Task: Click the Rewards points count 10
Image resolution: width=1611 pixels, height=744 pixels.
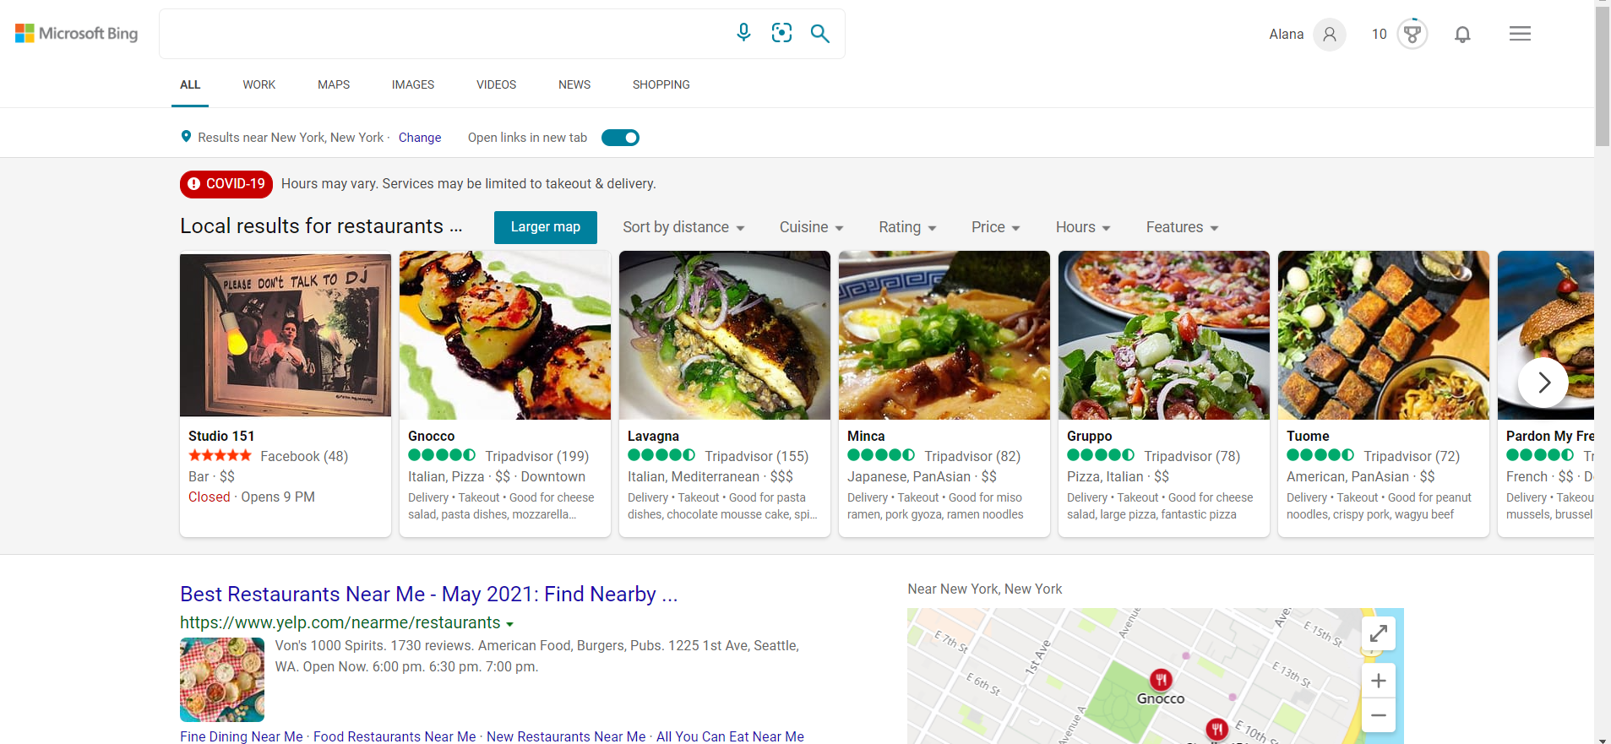Action: [1379, 35]
